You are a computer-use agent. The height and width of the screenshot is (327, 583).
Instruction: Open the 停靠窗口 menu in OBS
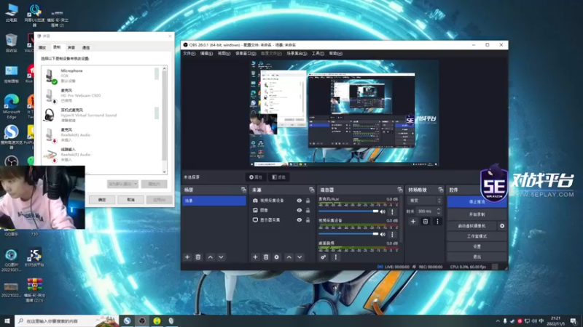click(246, 54)
